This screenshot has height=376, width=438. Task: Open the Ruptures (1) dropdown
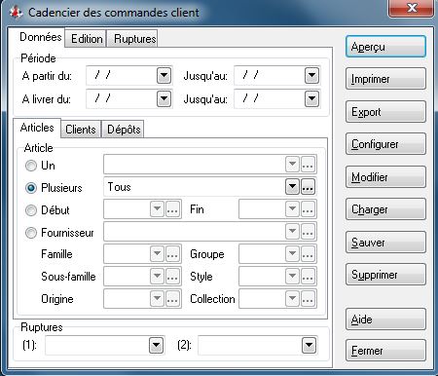[x=156, y=345]
